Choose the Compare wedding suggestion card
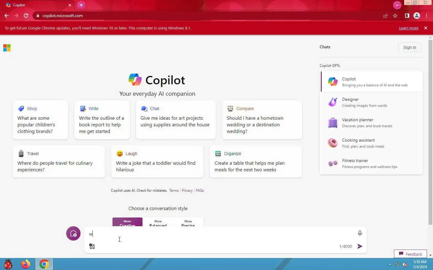The width and height of the screenshot is (433, 270). [262, 120]
